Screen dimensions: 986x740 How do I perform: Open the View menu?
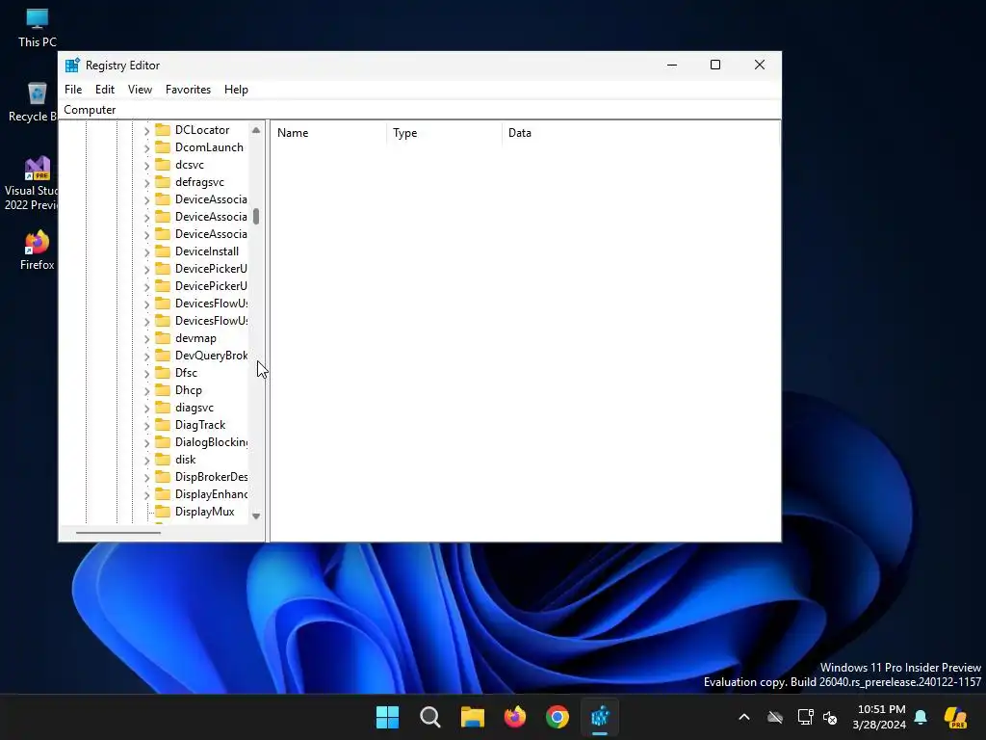(140, 90)
